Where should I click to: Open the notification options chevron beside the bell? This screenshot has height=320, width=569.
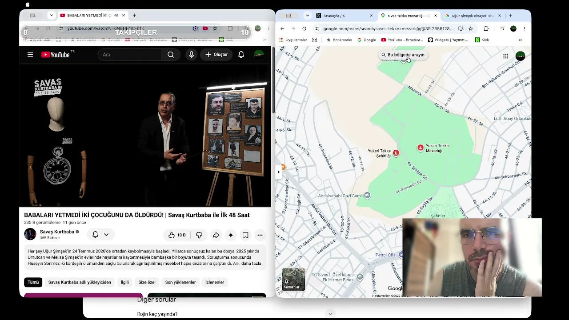106,235
